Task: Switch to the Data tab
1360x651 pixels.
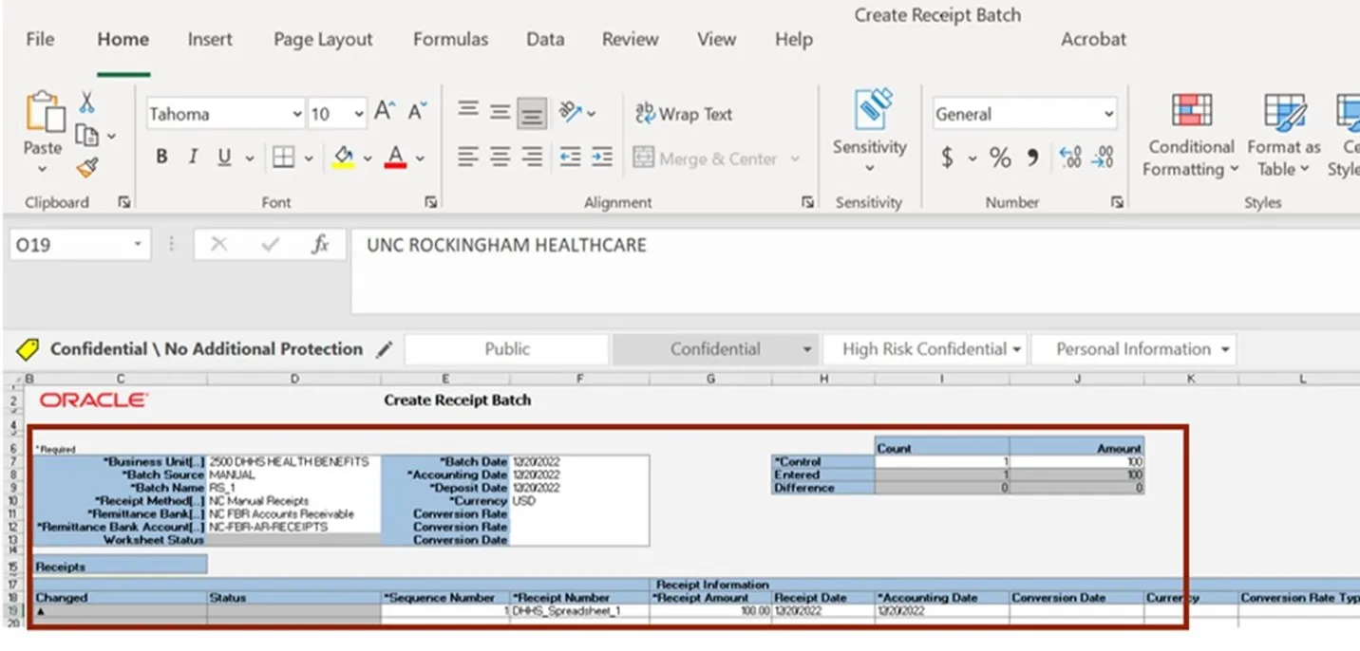Action: click(x=545, y=39)
